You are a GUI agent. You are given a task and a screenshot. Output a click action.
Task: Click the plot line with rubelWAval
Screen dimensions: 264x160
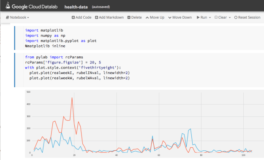(x=79, y=78)
